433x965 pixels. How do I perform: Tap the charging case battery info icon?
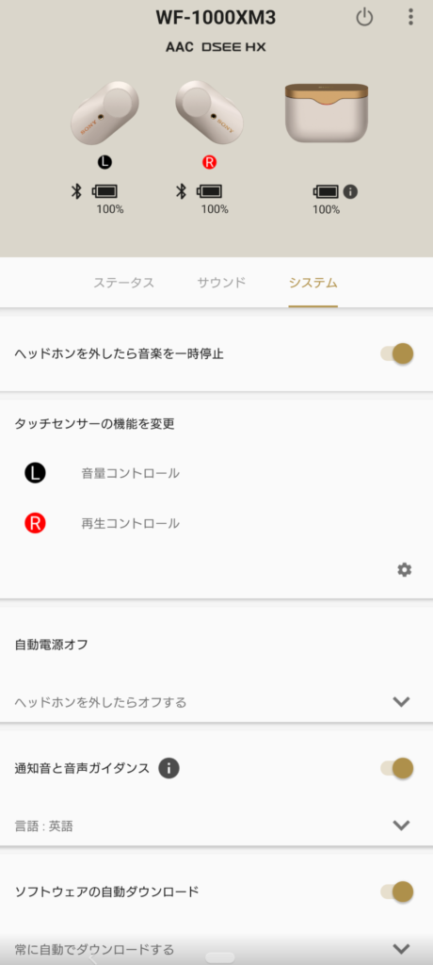pyautogui.click(x=350, y=191)
